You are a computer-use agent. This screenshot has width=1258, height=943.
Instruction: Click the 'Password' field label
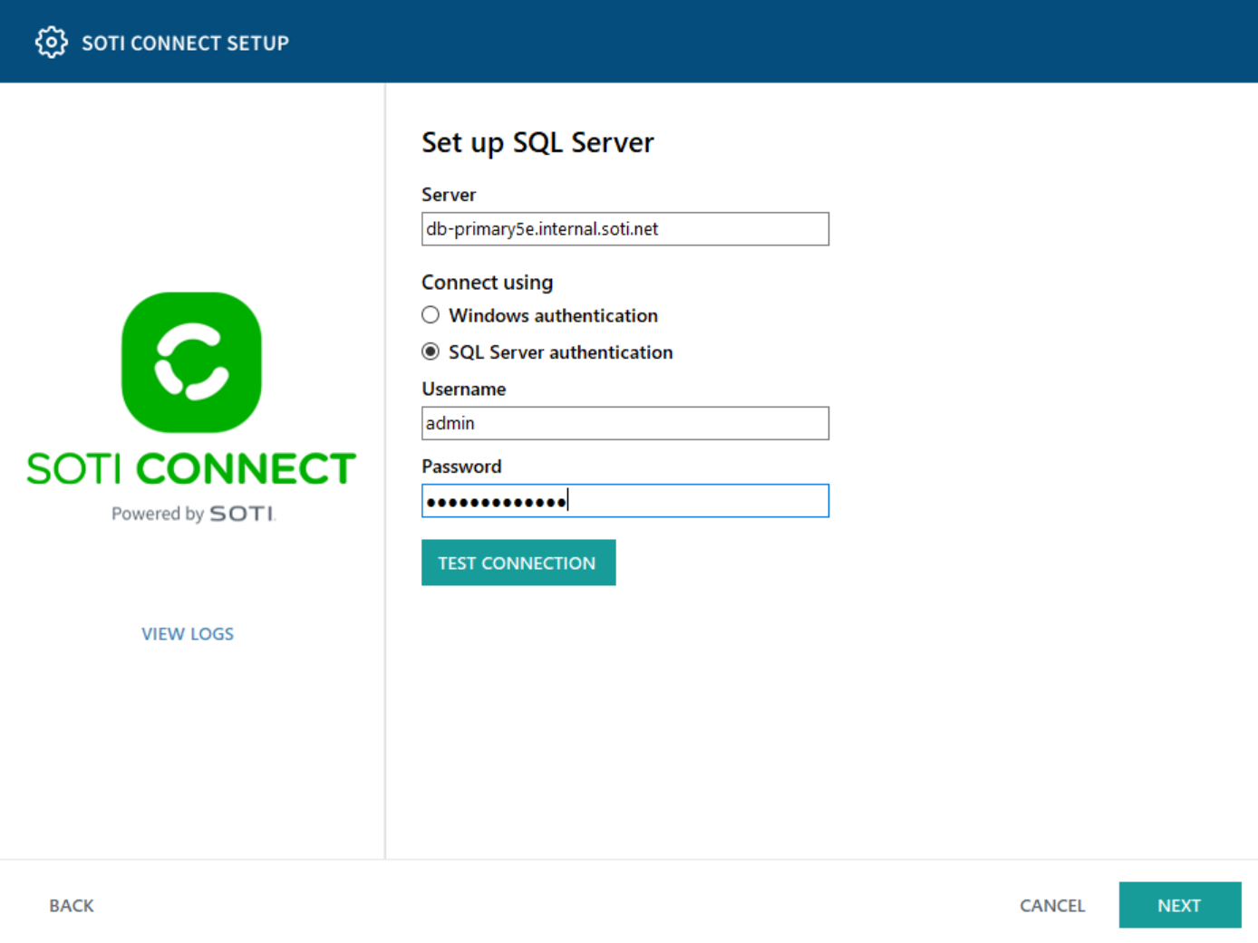point(461,467)
